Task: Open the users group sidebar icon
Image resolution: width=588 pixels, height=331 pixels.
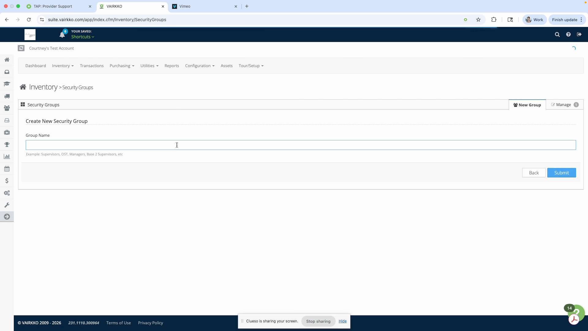Action: (7, 108)
